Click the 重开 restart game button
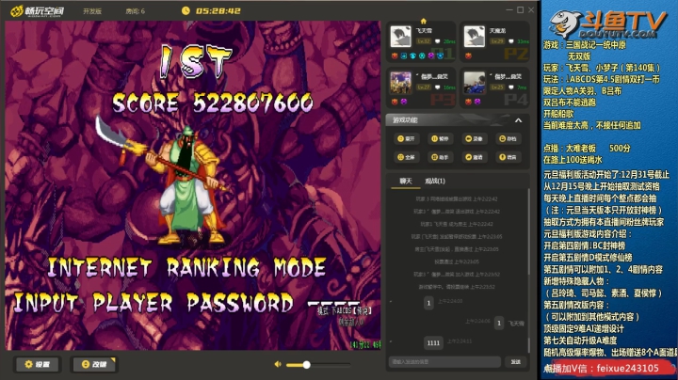Screen dimensions: 678x380 (406, 138)
